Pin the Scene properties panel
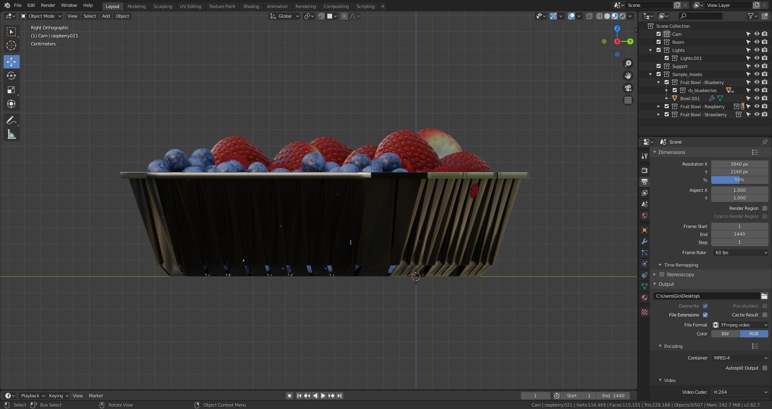 tap(764, 142)
